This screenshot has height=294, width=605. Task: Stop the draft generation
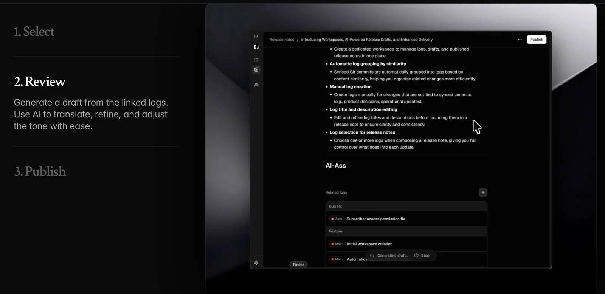coord(422,256)
